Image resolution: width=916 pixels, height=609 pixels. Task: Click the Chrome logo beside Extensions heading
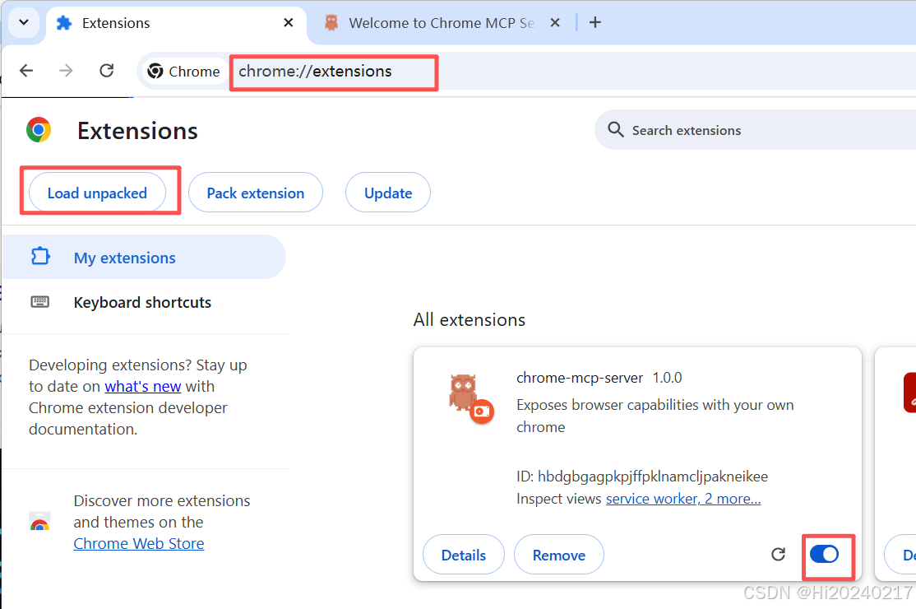[x=39, y=130]
